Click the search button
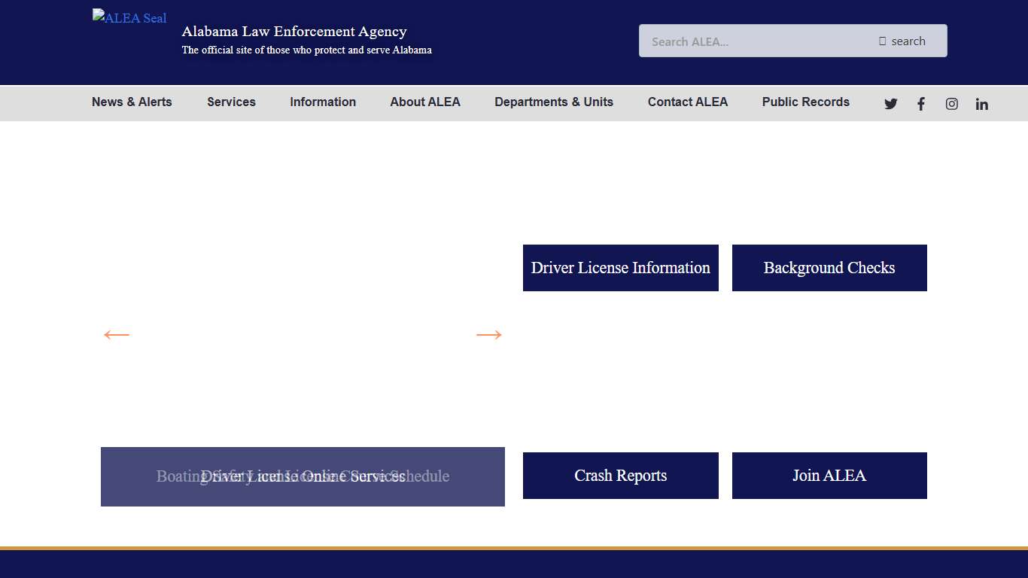The image size is (1028, 578). (902, 41)
